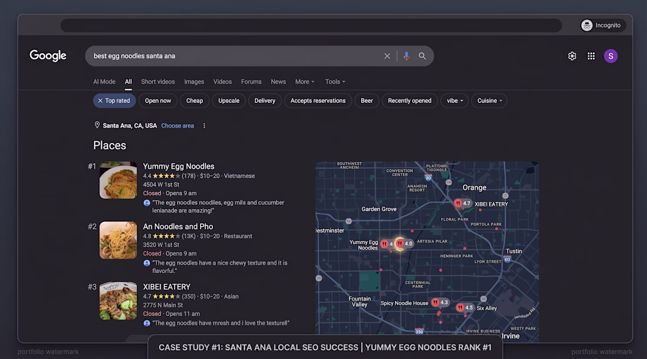This screenshot has height=359, width=647.
Task: Click the Choose area link
Action: [x=178, y=126]
